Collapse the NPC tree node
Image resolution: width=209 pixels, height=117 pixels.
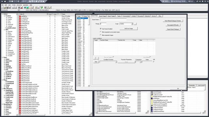pos(4,30)
